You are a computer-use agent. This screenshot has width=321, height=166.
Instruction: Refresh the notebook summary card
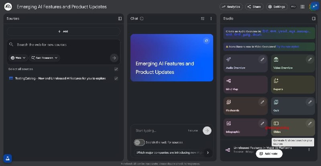[206, 41]
